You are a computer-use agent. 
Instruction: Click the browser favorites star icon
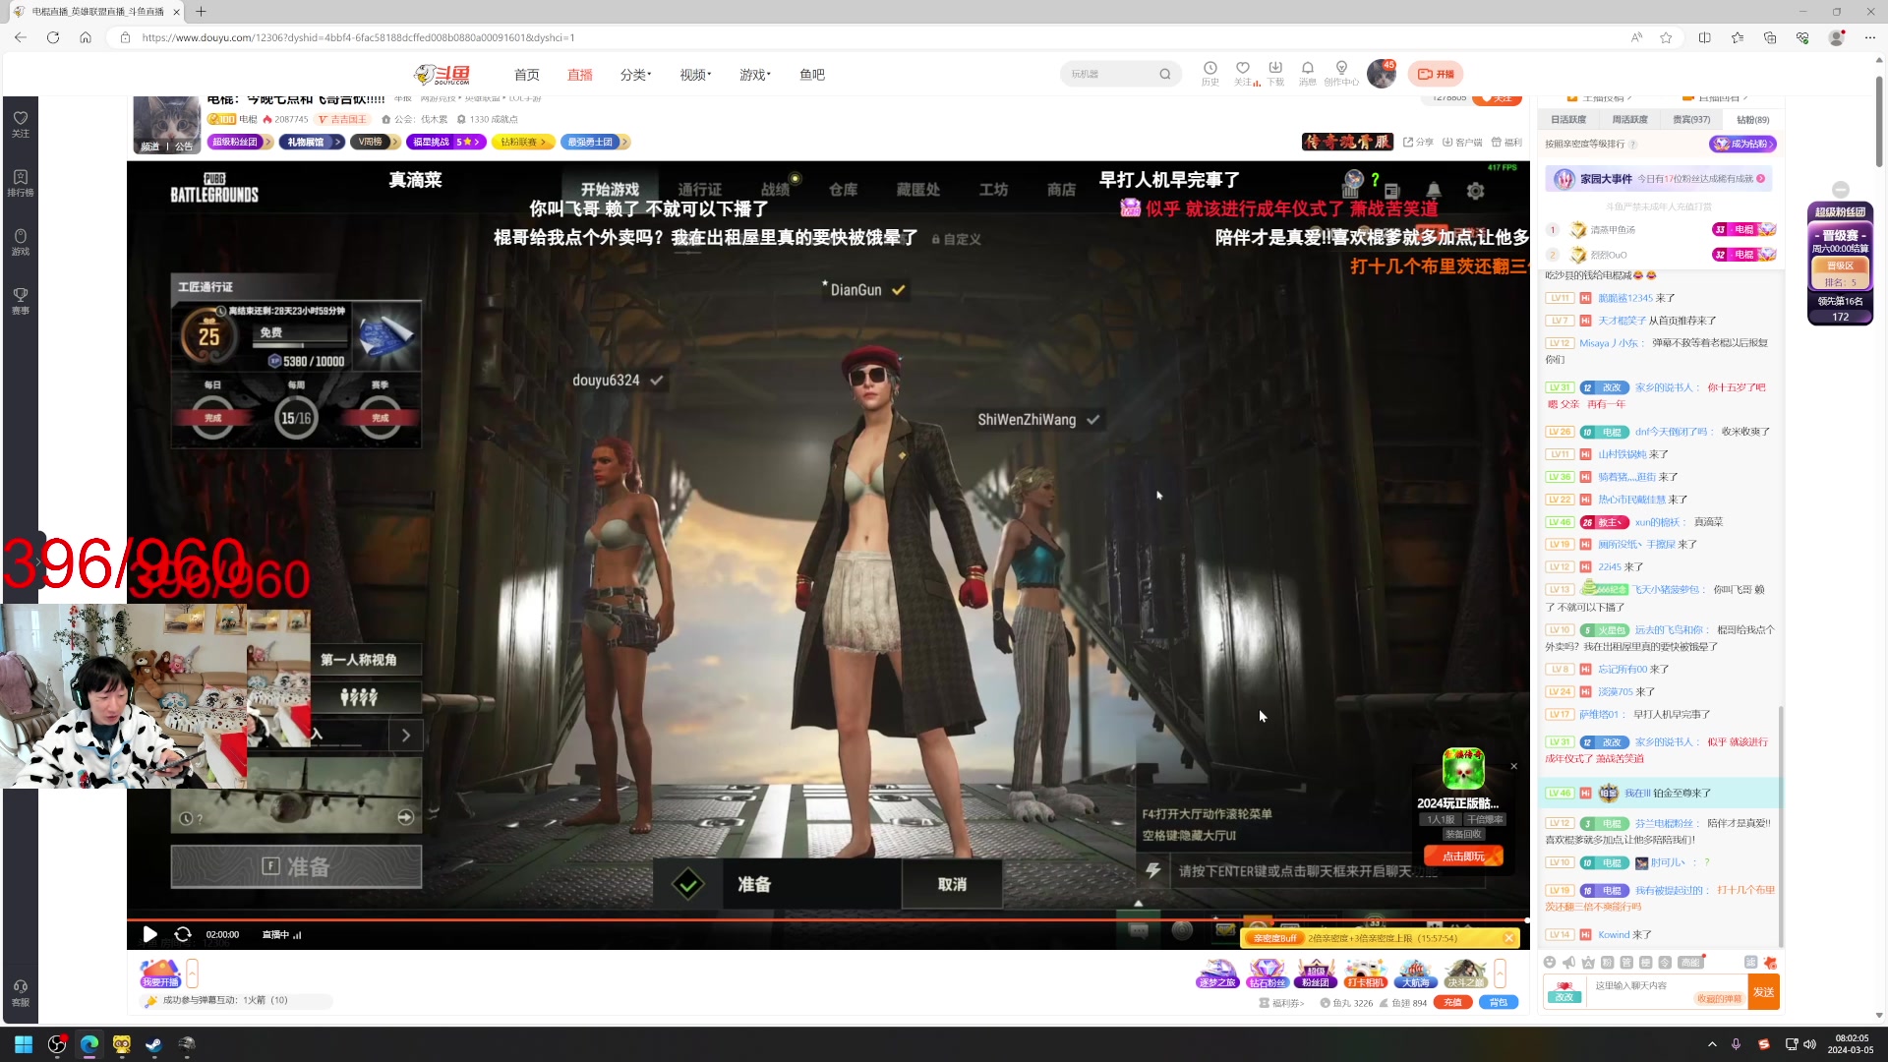click(x=1666, y=37)
